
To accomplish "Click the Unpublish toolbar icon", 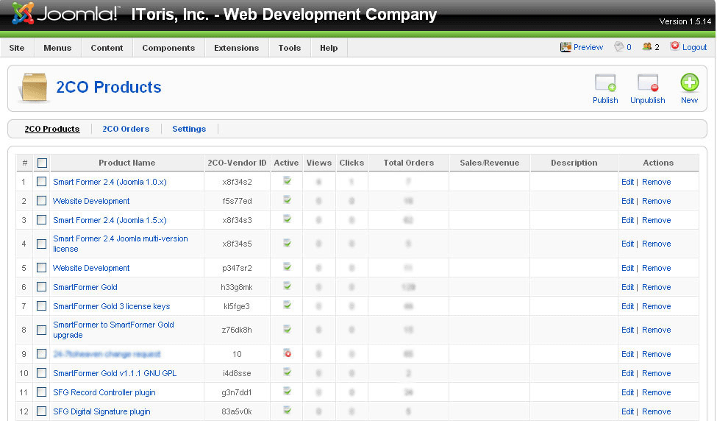I will [647, 83].
